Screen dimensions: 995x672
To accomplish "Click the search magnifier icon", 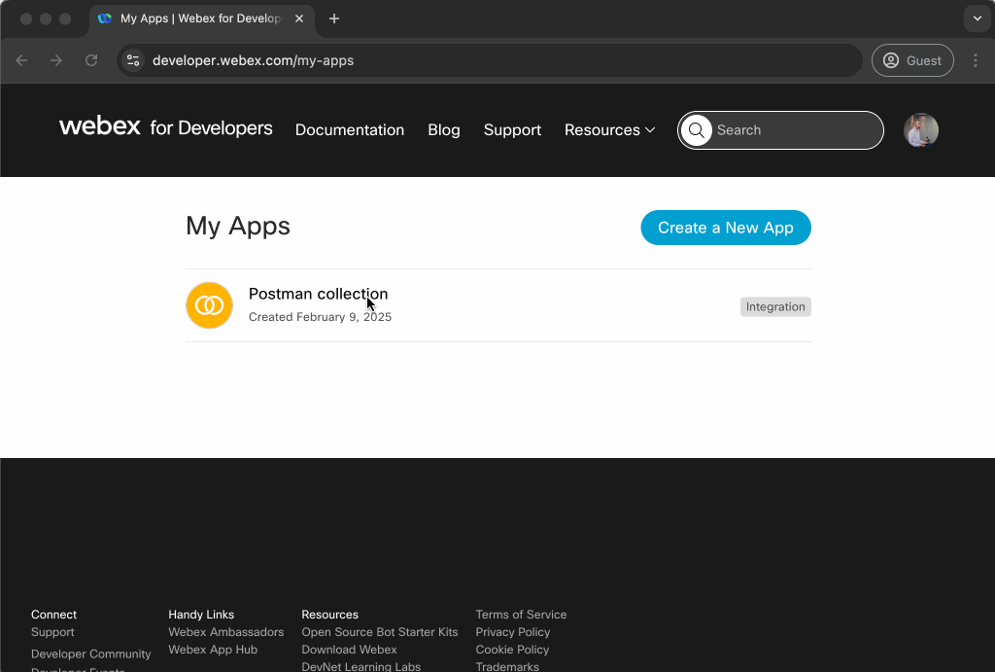I will pos(696,130).
